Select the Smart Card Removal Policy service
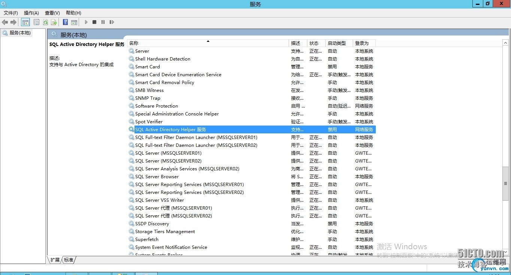The height and width of the screenshot is (275, 511). click(x=251, y=83)
